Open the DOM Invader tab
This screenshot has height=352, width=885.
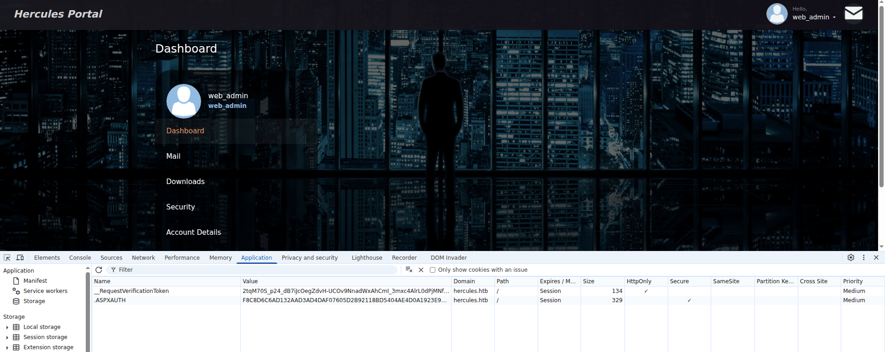tap(449, 258)
